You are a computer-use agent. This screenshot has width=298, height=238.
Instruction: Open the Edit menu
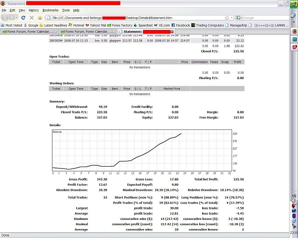pos(12,10)
